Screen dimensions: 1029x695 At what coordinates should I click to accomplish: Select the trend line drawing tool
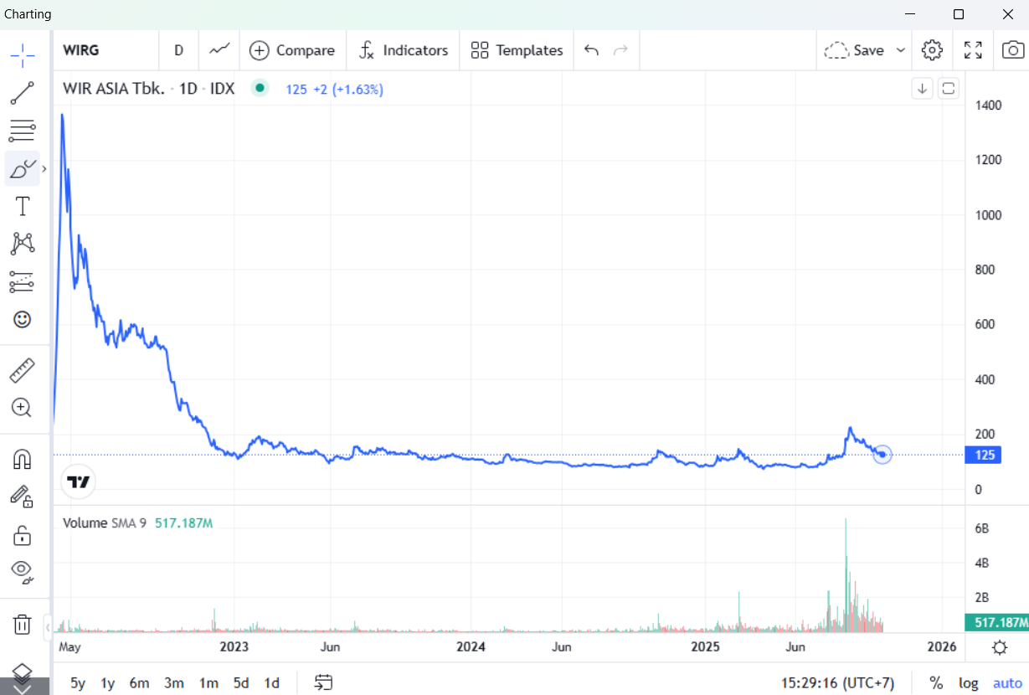[x=23, y=93]
